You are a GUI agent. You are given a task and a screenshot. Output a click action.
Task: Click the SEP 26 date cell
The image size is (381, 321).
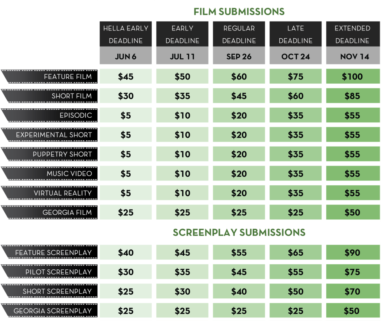coord(239,56)
